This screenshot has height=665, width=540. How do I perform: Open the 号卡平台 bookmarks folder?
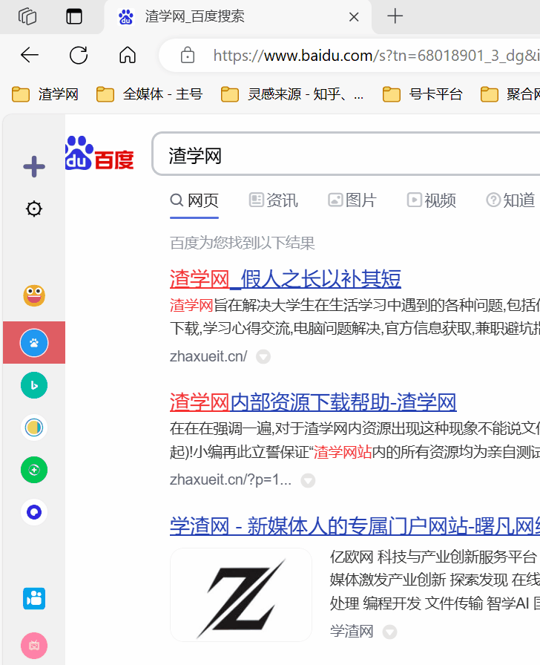423,94
